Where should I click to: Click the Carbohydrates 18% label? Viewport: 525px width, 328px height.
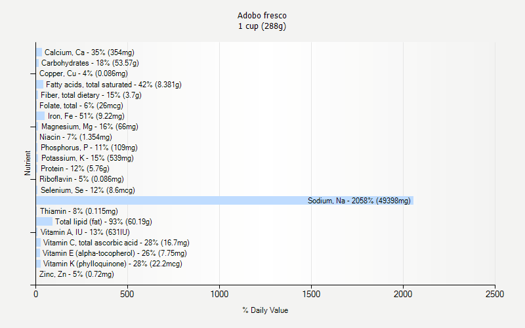tap(90, 63)
